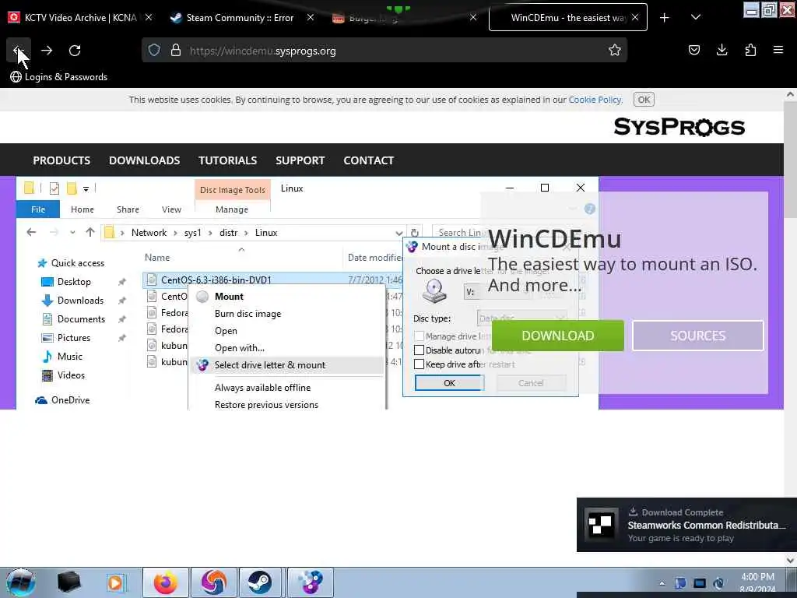
Task: Go forward with the Forward arrow button
Action: click(47, 51)
